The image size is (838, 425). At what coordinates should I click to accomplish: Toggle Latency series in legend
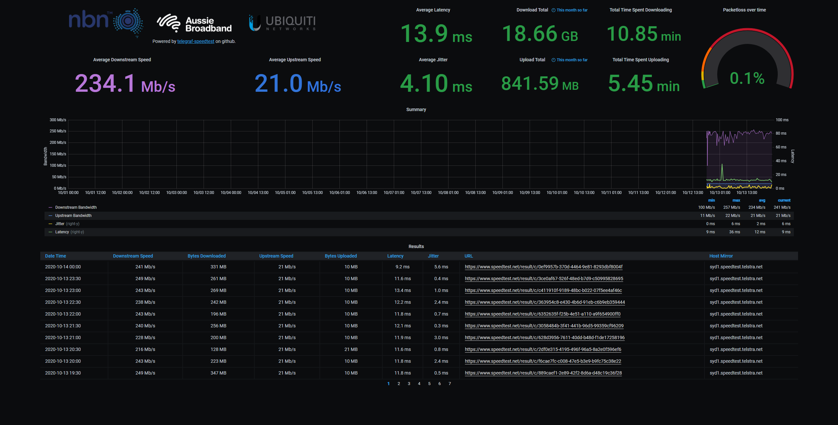tap(62, 232)
